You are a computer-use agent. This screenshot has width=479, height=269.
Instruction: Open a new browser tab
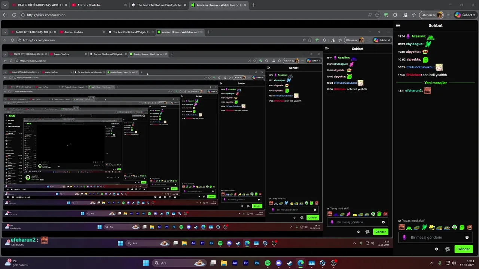[254, 5]
